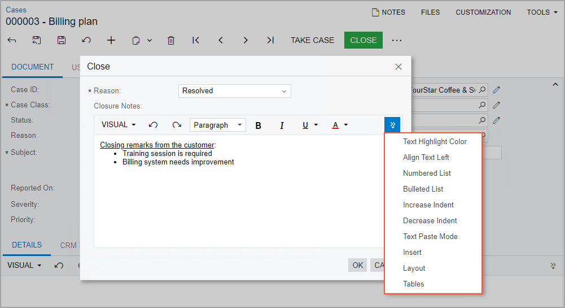Go to the first case record
Image resolution: width=565 pixels, height=308 pixels.
click(x=196, y=40)
